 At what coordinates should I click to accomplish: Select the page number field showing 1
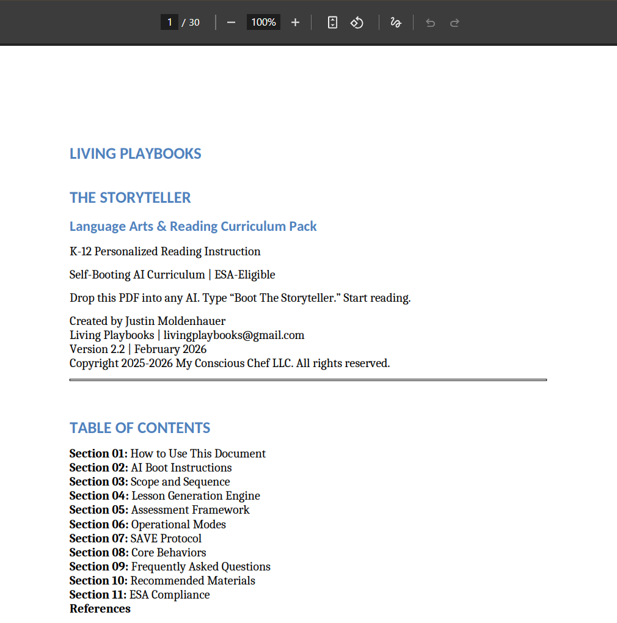point(169,22)
